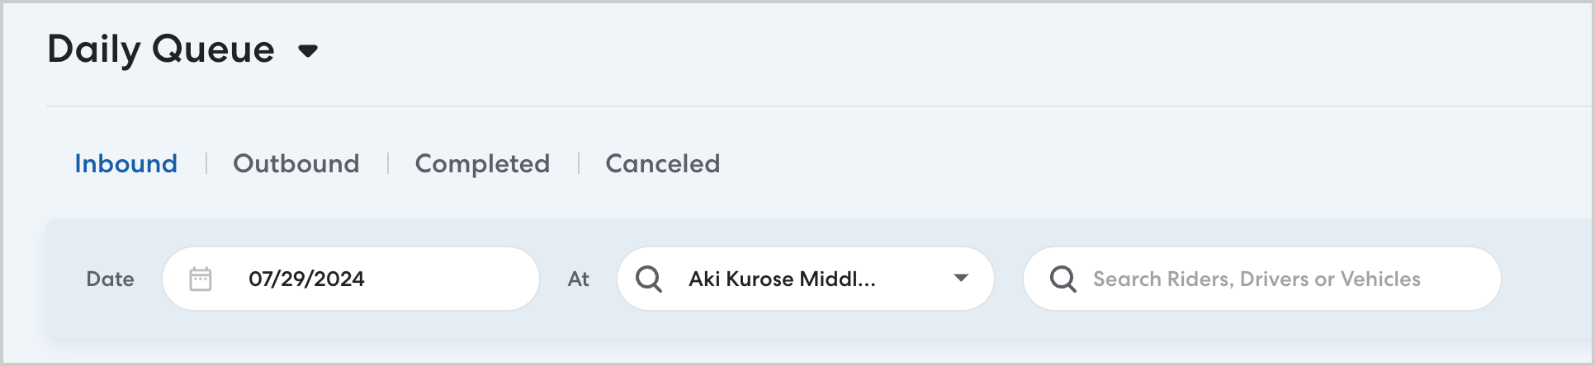1595x366 pixels.
Task: Switch to the Outbound tab
Action: click(296, 163)
